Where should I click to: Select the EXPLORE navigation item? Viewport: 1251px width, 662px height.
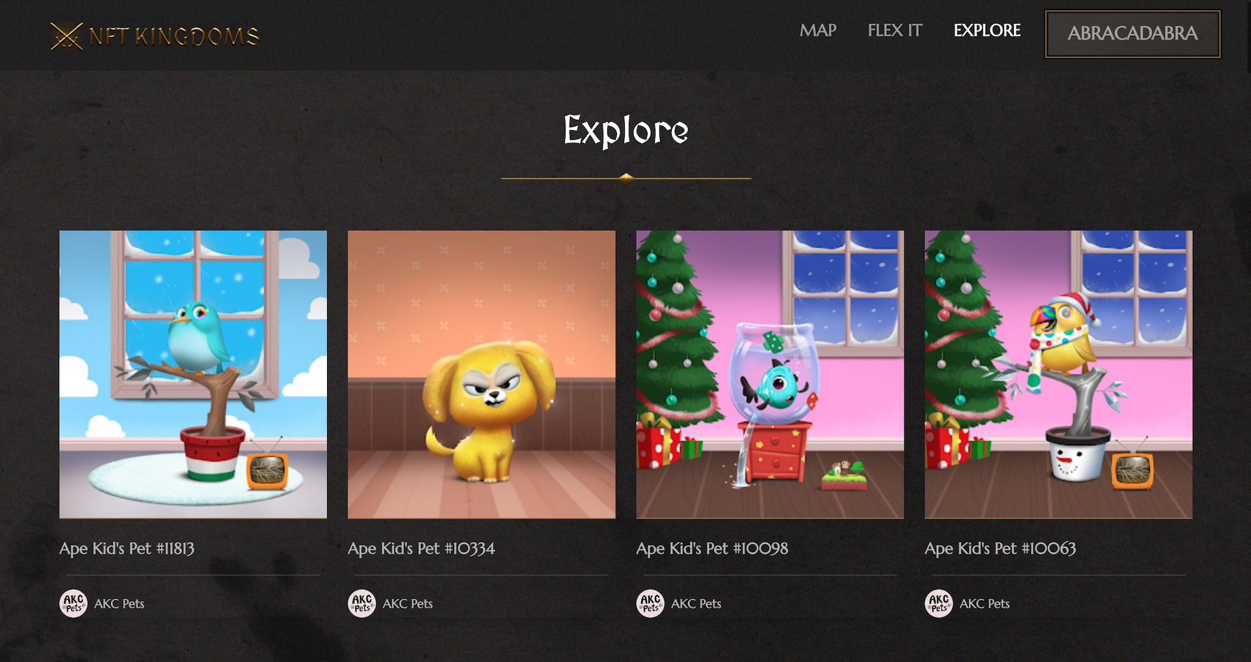tap(987, 31)
